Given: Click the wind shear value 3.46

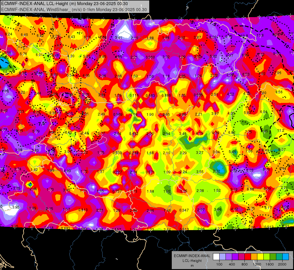Looking at the screenshot, I should (183, 133).
